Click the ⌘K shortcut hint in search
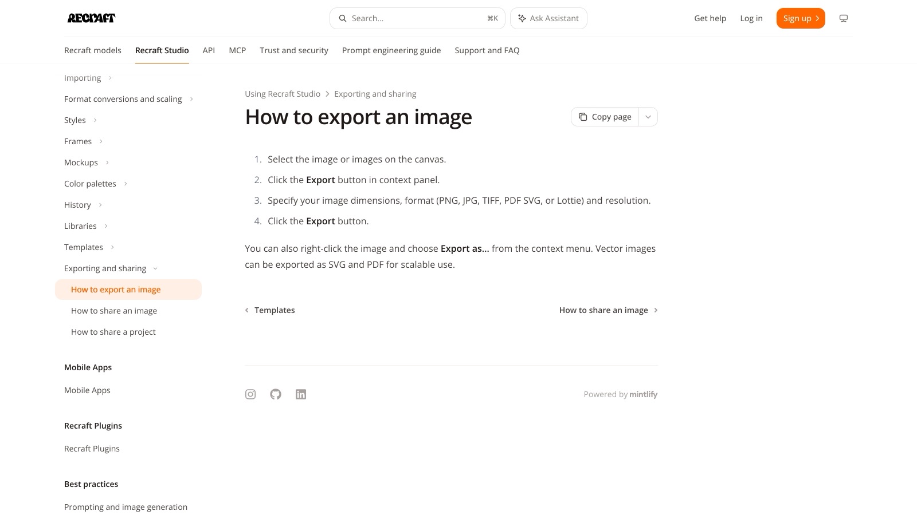The height and width of the screenshot is (515, 917). coord(492,18)
